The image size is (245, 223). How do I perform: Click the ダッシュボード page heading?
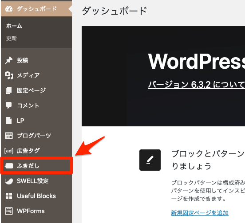[115, 11]
